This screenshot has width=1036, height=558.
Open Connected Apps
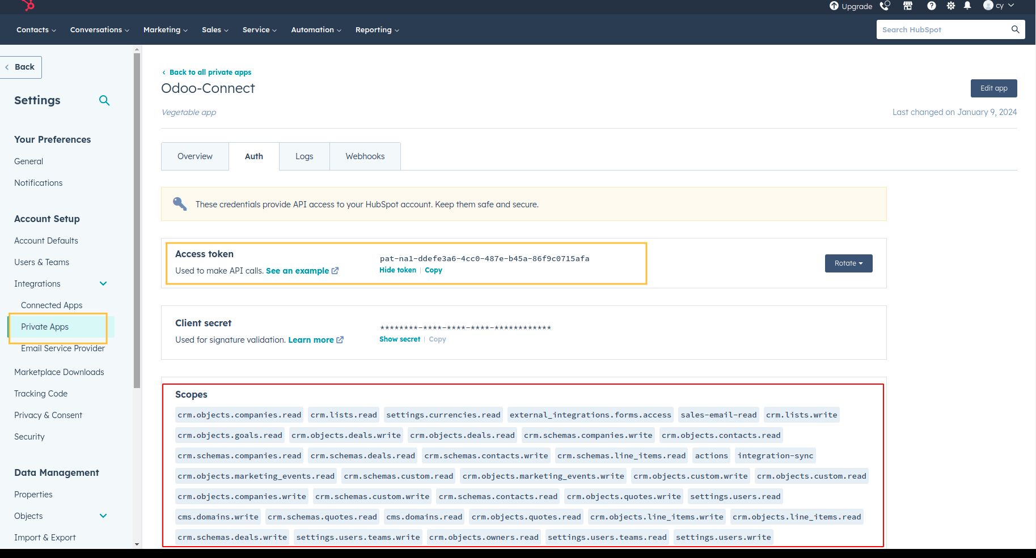click(x=52, y=305)
